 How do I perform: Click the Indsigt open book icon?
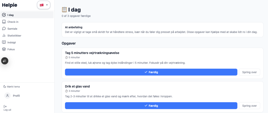point(4,42)
